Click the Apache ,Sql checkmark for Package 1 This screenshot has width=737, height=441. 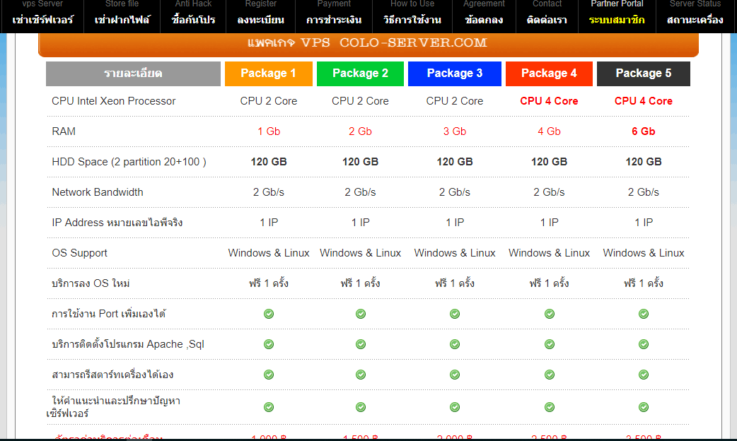(269, 344)
